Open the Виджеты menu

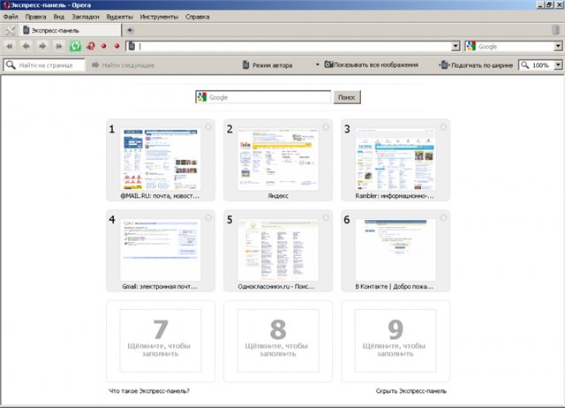pos(120,17)
